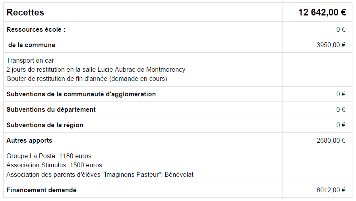The height and width of the screenshot is (201, 356).
Task: Click the 'Gouter de restitution' line
Action: [x=87, y=79]
